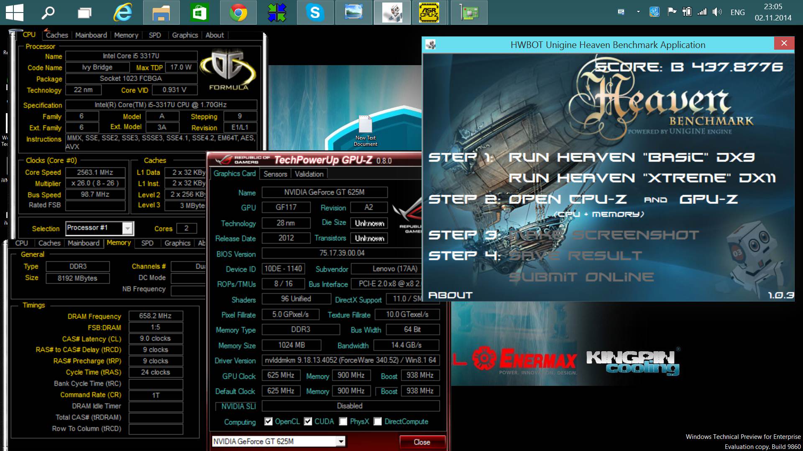803x451 pixels.
Task: Open the green and blue arrows taskbar app
Action: [276, 13]
